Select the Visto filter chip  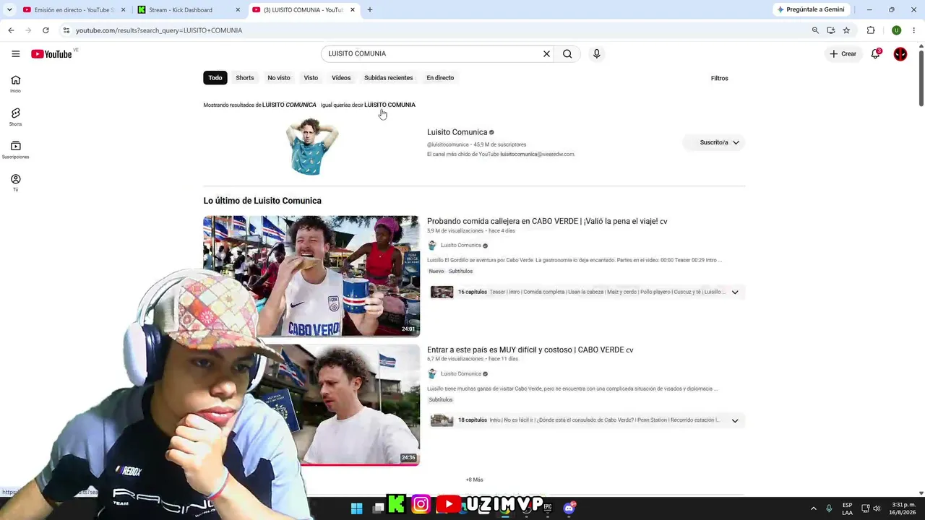[x=311, y=78]
